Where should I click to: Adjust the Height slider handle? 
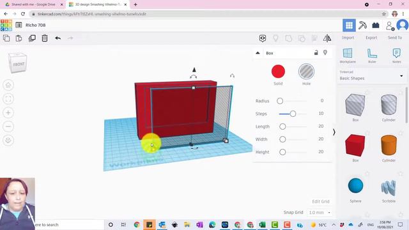(x=282, y=152)
